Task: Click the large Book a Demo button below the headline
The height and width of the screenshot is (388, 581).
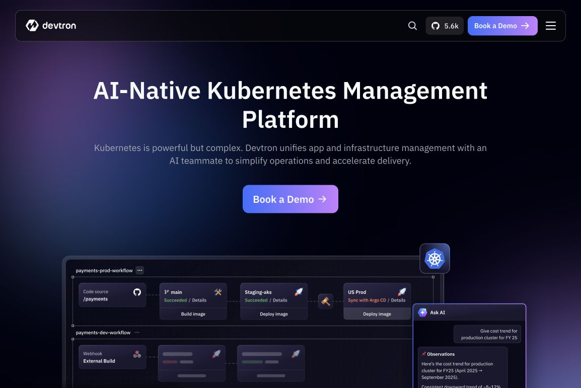Action: pyautogui.click(x=290, y=199)
